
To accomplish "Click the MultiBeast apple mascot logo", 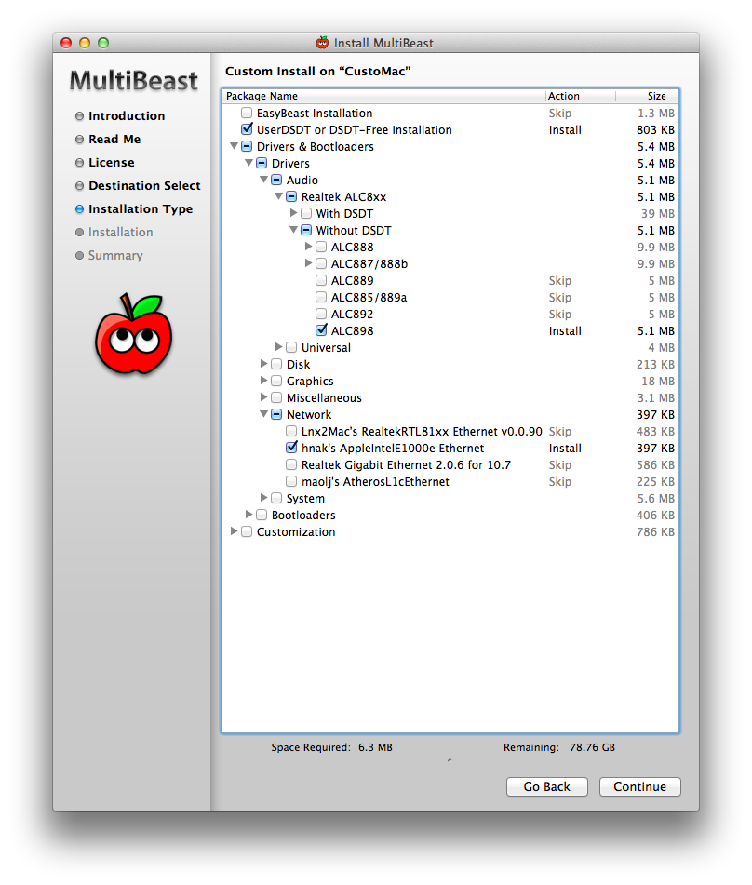I will tap(134, 333).
